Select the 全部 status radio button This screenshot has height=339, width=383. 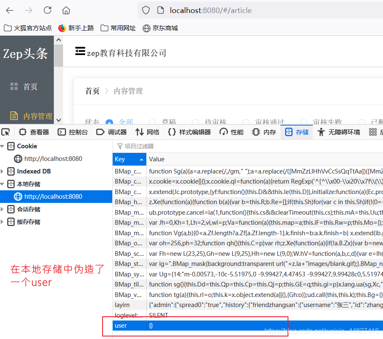point(109,122)
